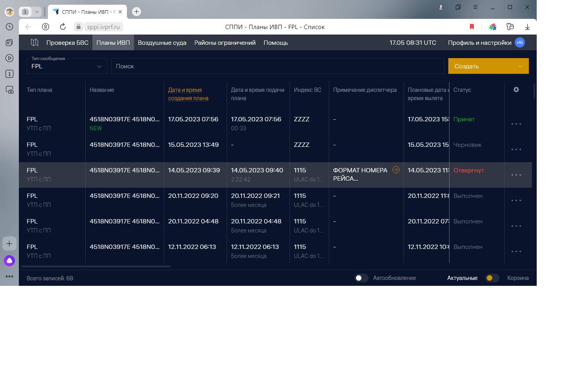Reload the page with refresh icon

63,27
